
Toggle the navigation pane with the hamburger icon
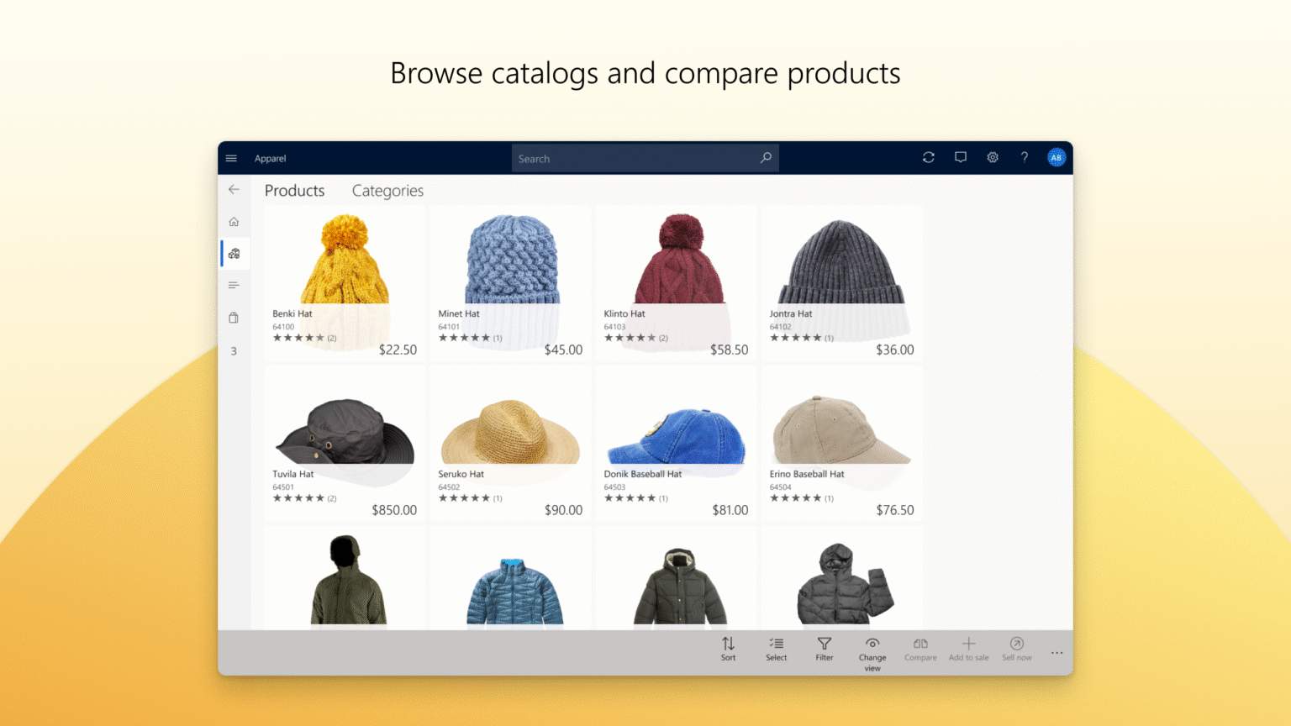click(x=231, y=157)
